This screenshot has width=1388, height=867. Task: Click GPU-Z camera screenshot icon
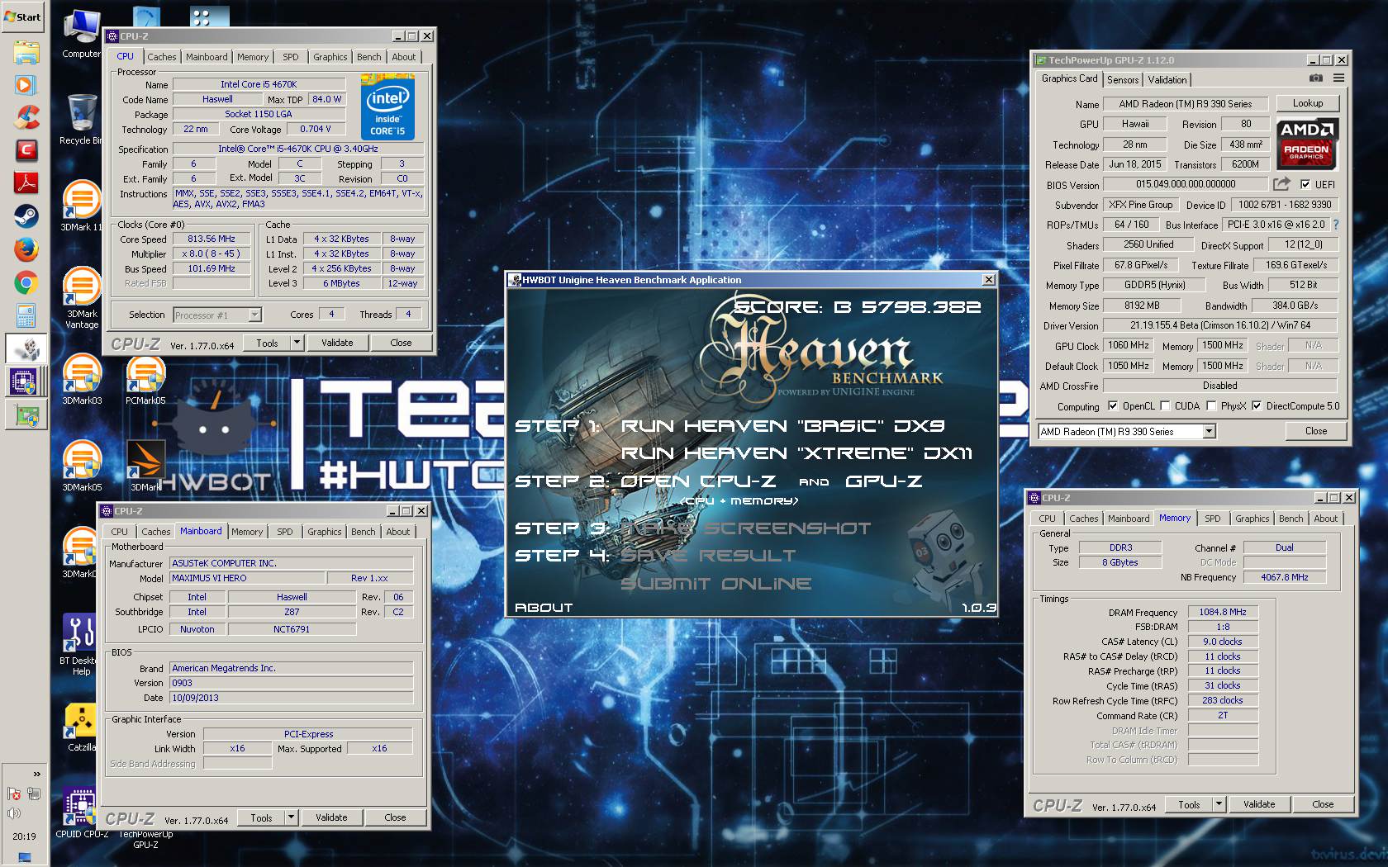(1316, 78)
